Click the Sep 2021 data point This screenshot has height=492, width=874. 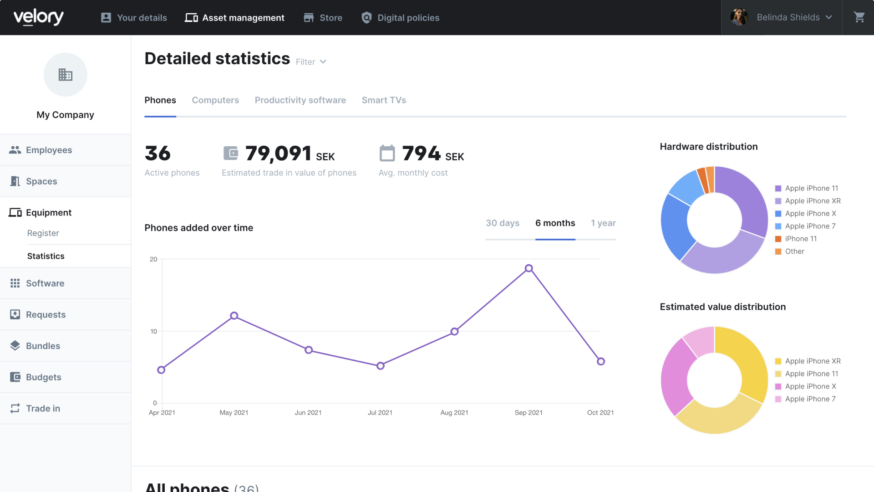[x=528, y=268]
